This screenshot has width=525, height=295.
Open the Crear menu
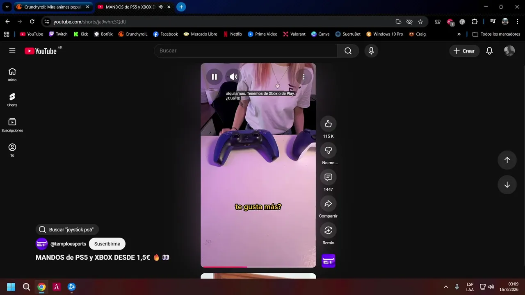click(464, 51)
